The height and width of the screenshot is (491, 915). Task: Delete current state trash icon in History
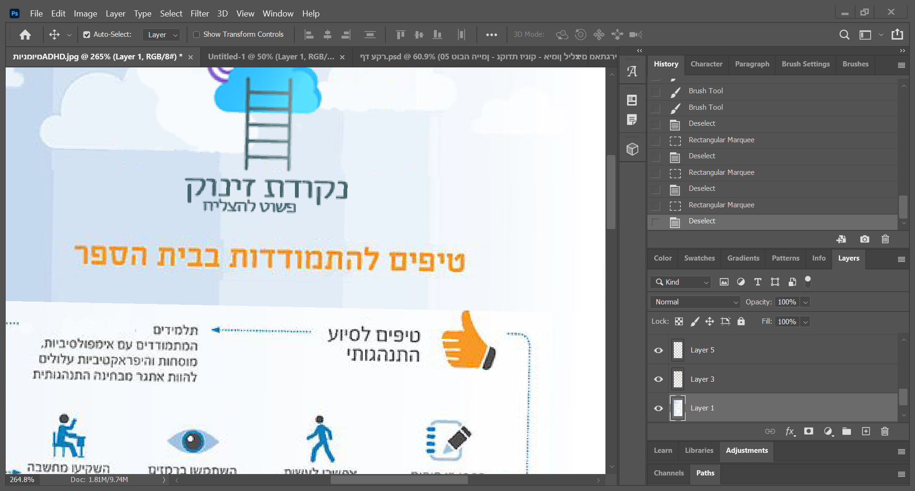click(x=885, y=239)
